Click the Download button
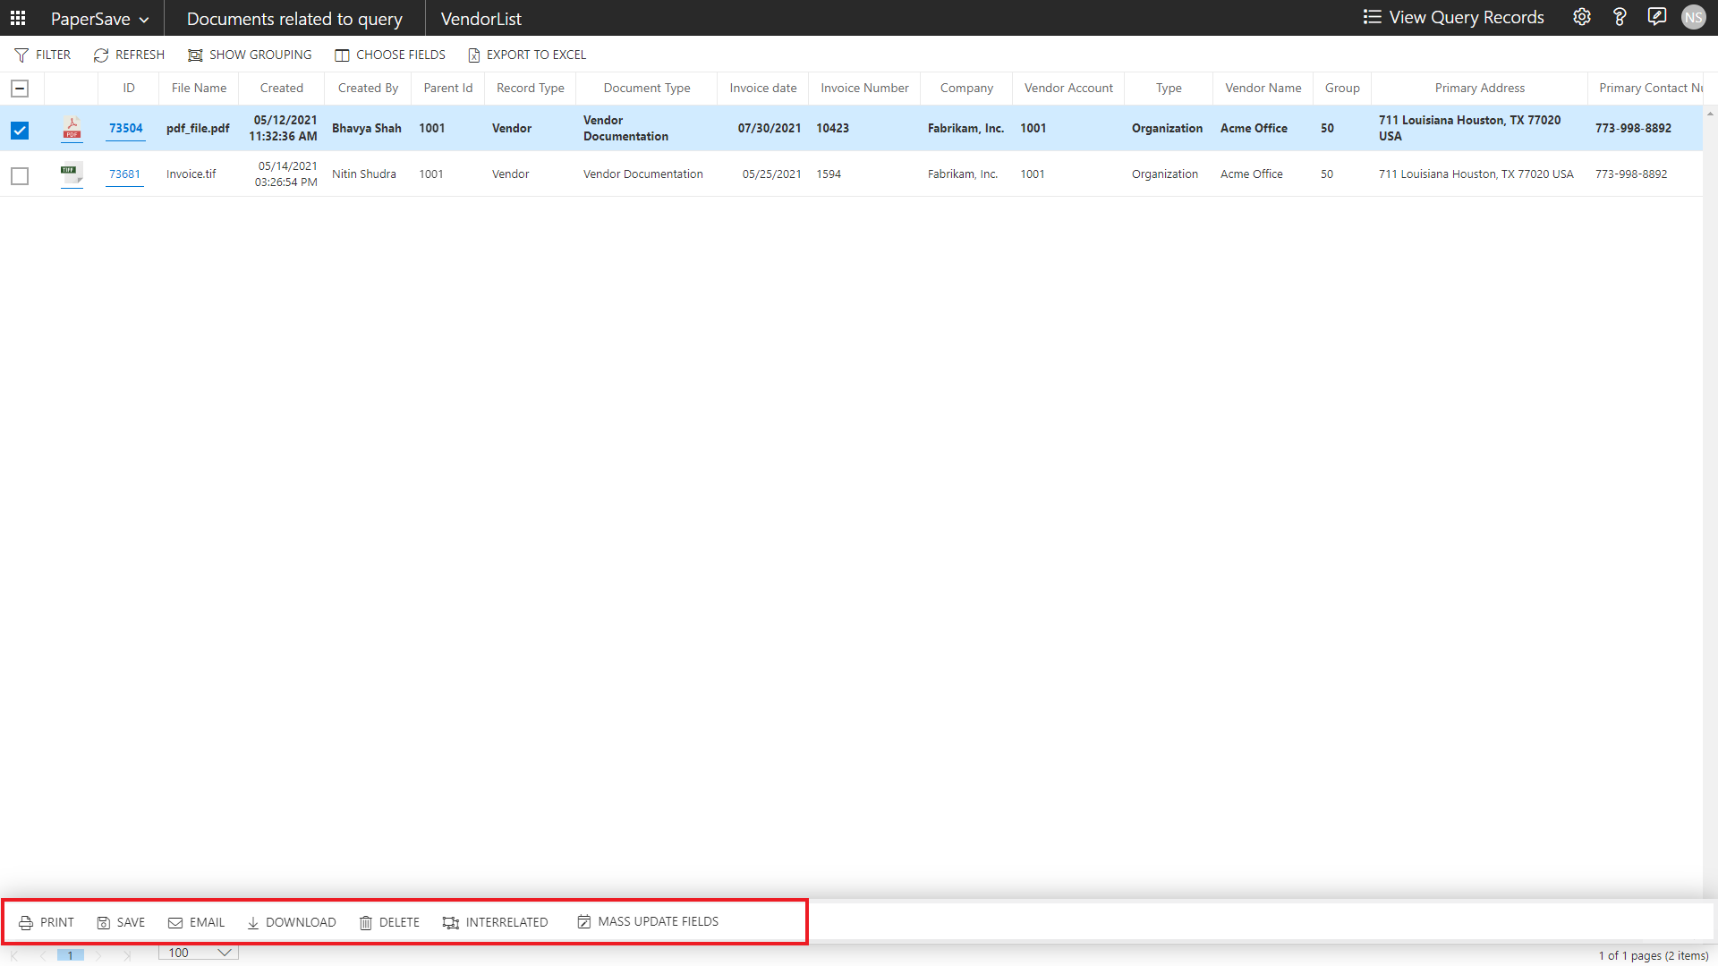 292,923
